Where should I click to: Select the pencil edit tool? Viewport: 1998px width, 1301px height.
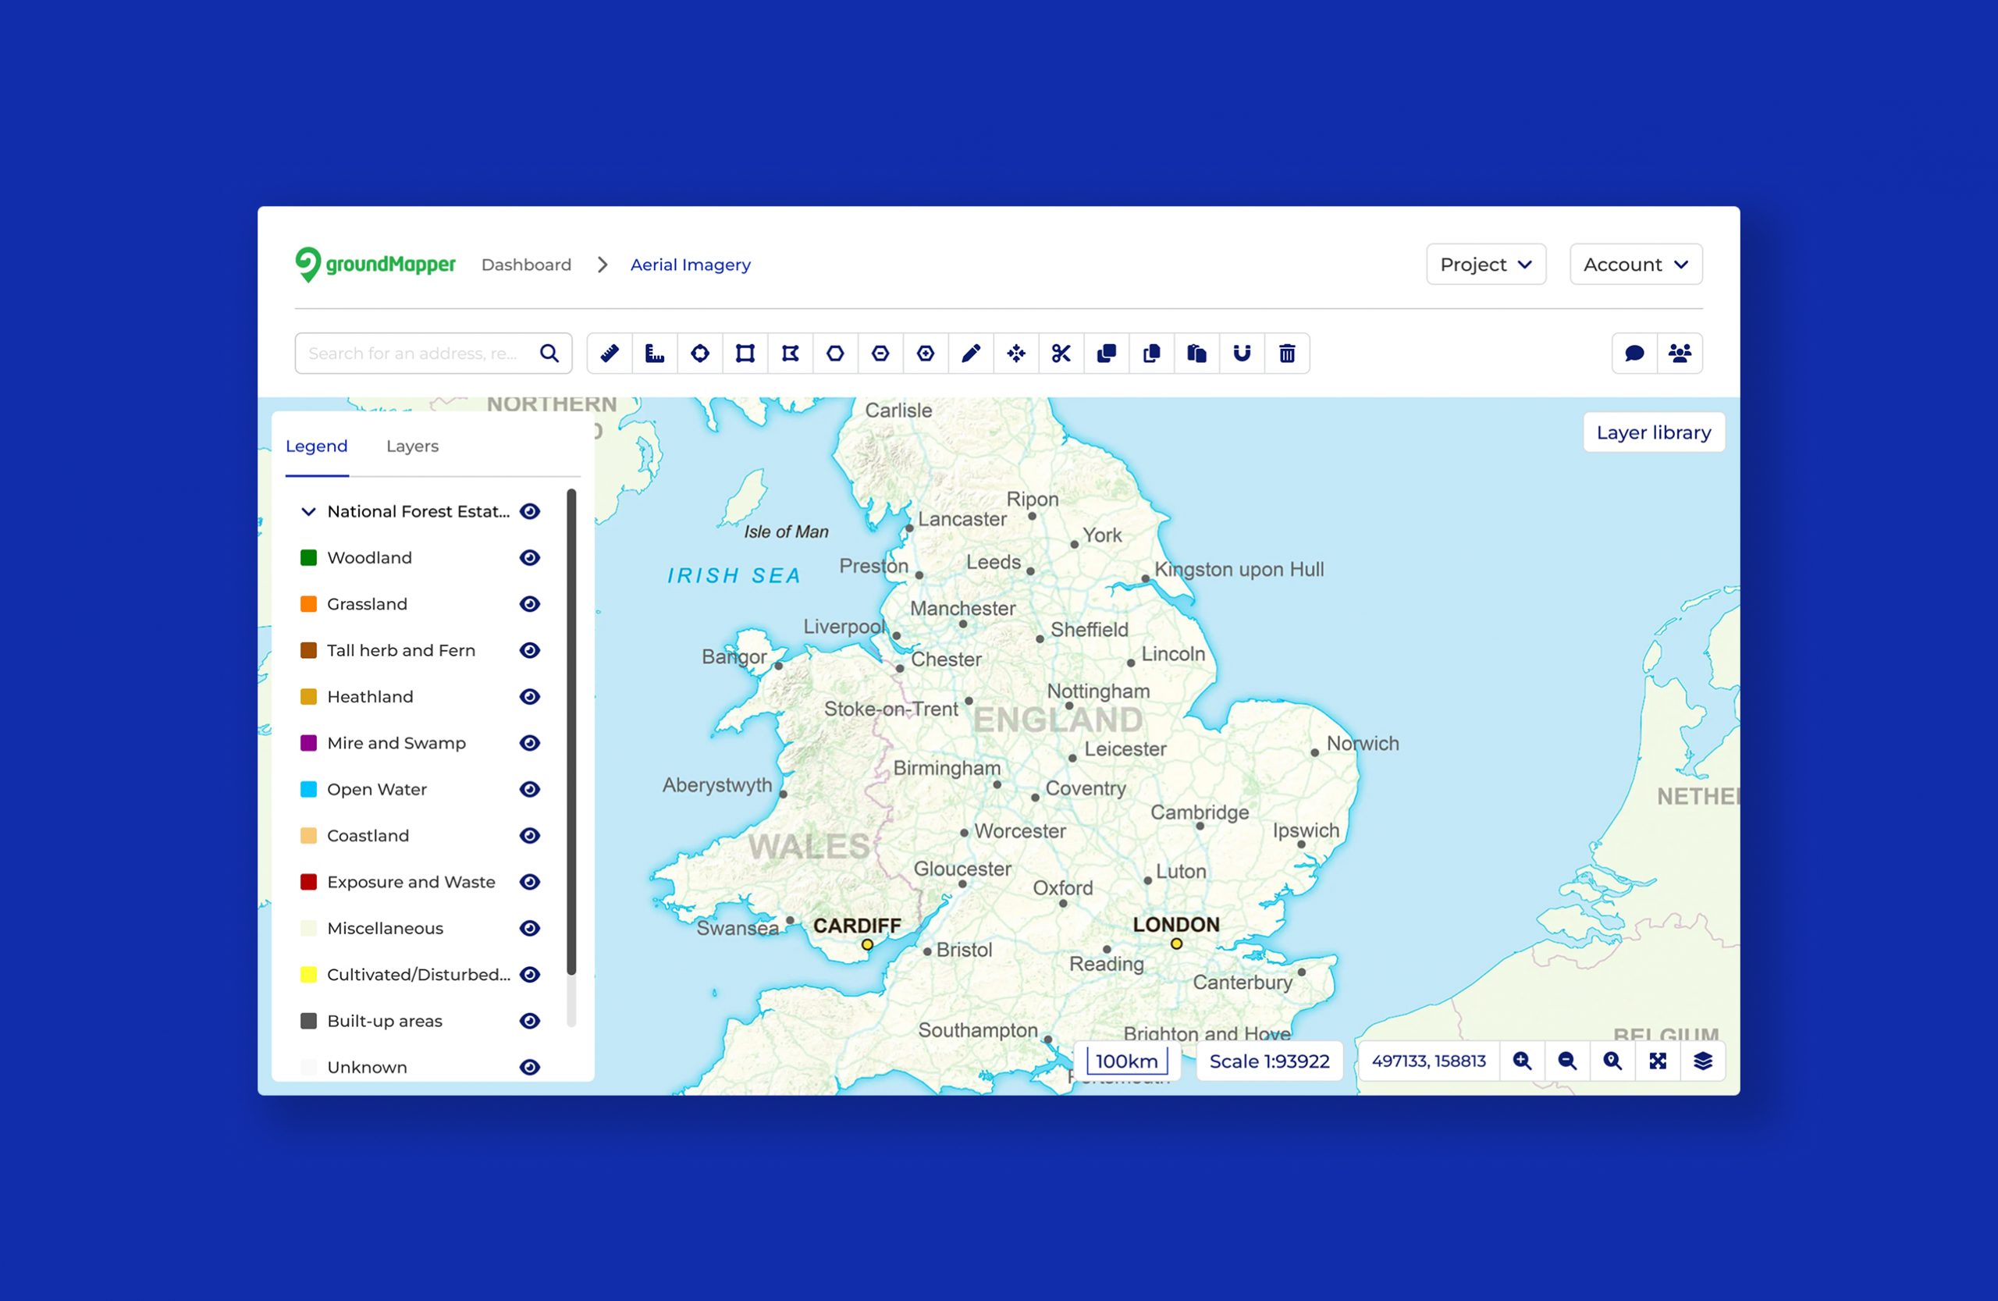pos(970,354)
